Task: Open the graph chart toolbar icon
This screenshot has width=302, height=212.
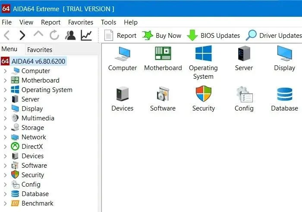Action: pos(86,35)
